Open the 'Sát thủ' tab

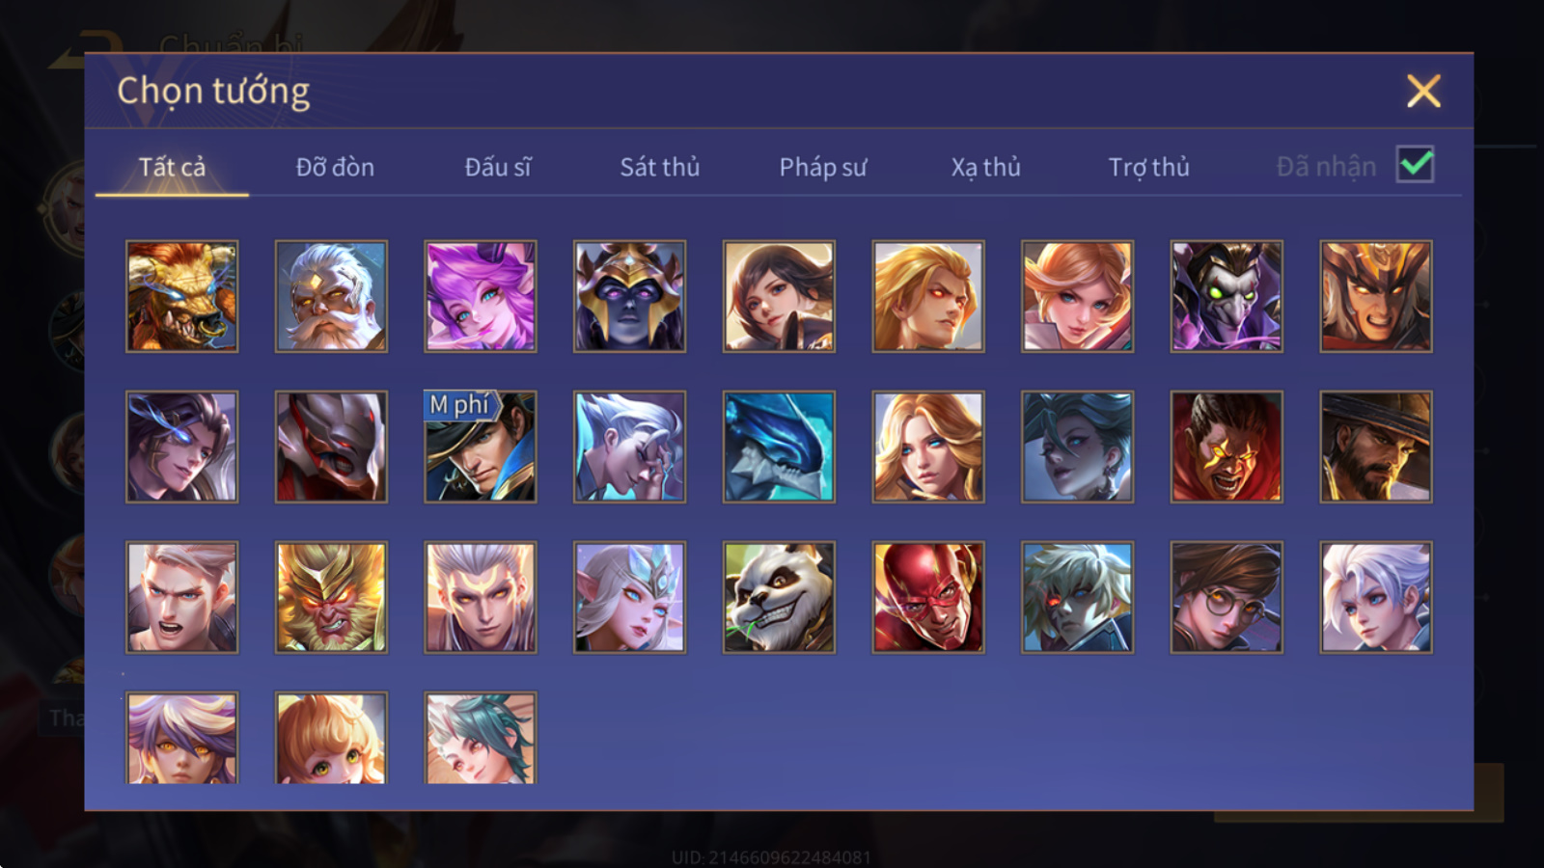coord(660,167)
